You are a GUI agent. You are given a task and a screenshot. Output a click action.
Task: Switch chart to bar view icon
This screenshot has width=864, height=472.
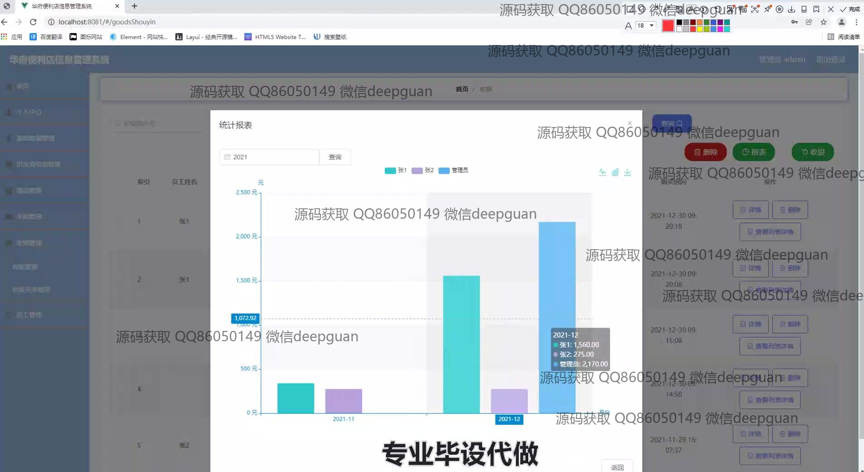pos(615,172)
